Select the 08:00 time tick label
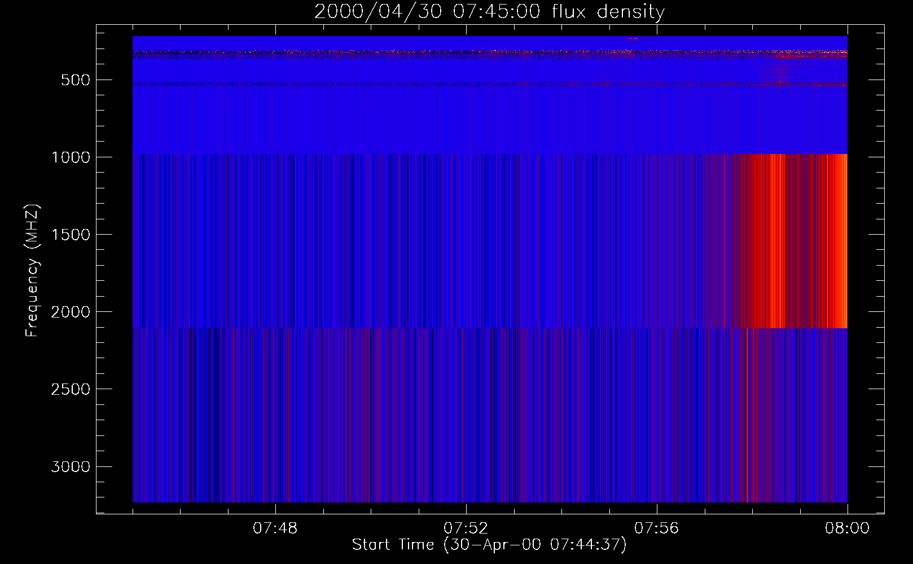 (x=847, y=528)
